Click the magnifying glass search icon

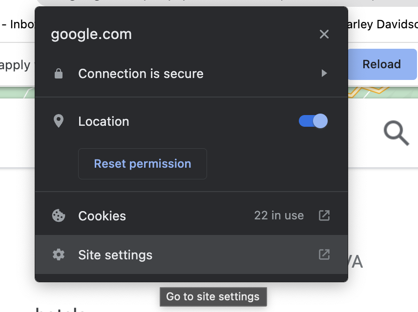click(396, 133)
